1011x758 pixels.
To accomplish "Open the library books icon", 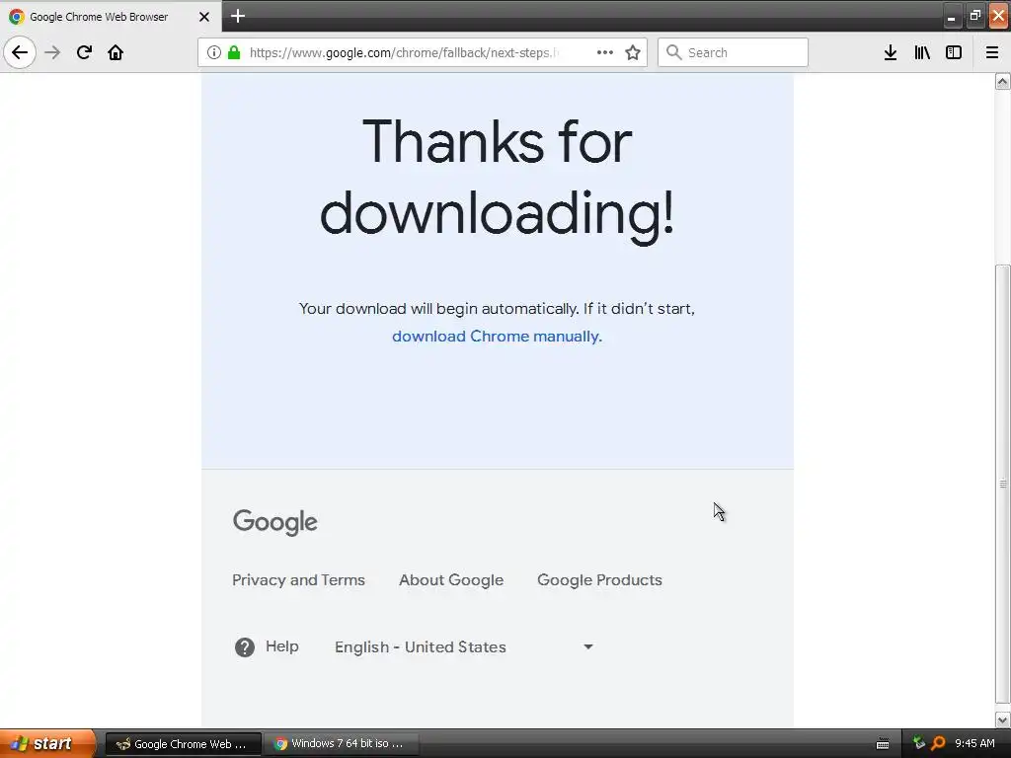I will click(x=922, y=52).
